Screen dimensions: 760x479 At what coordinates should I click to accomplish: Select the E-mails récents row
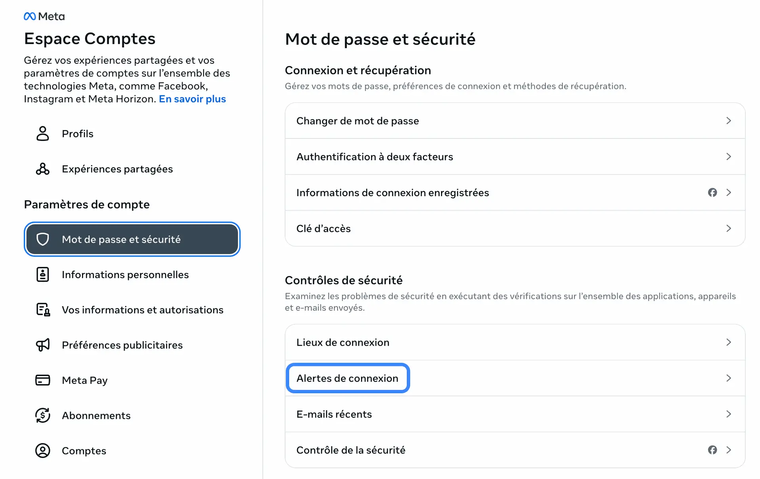coord(515,414)
